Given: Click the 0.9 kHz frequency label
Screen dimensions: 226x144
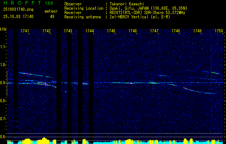Looking at the screenshot, I should 3,83.
